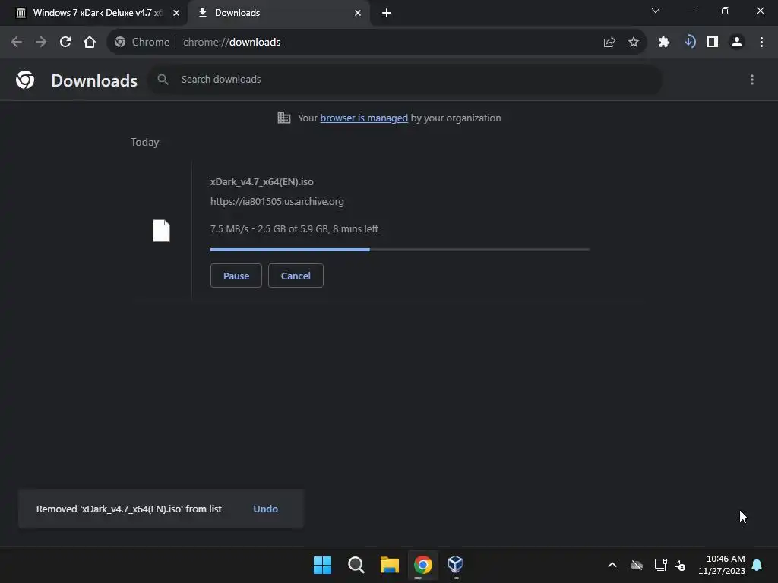Reload the current page

click(65, 43)
